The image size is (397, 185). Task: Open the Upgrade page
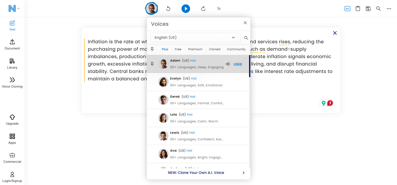(12, 119)
